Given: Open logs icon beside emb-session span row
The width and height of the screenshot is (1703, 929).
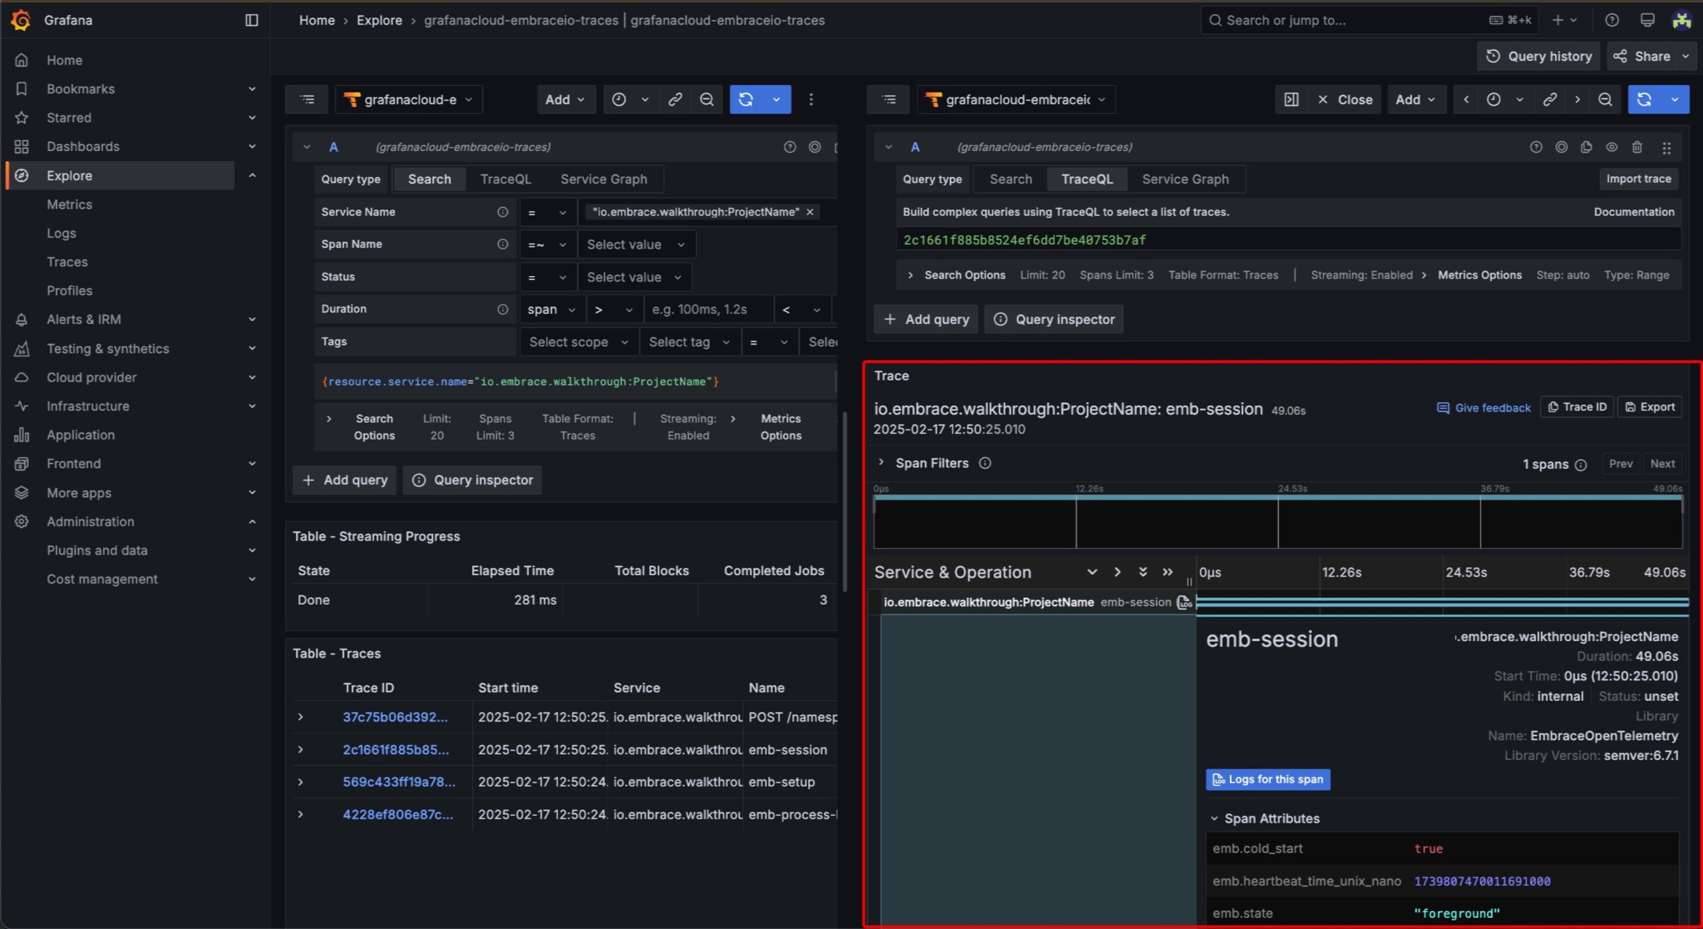Looking at the screenshot, I should coord(1184,602).
